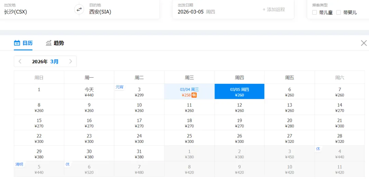Click 添加返程 to add return date
This screenshot has height=180, width=369.
tap(274, 10)
